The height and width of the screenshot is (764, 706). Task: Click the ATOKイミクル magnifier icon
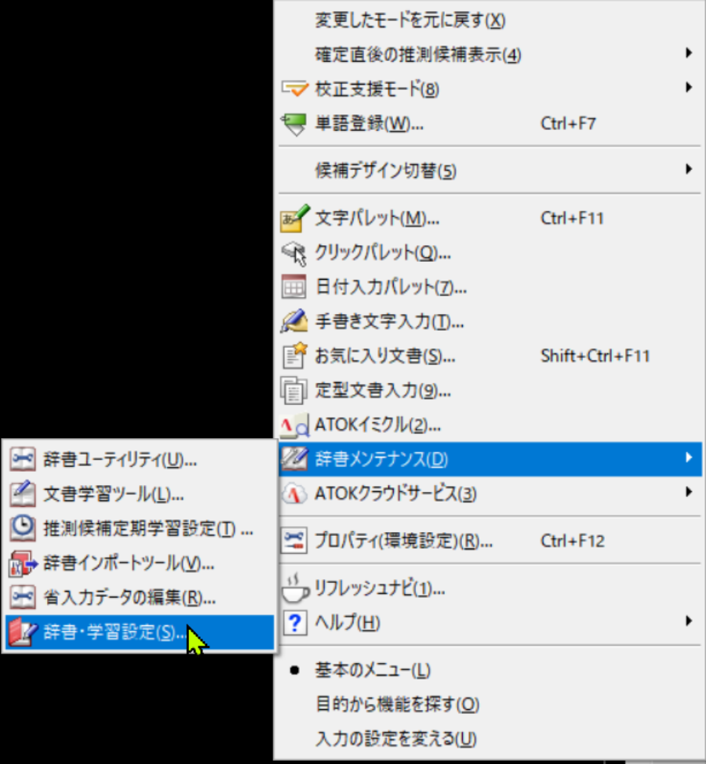pos(294,425)
